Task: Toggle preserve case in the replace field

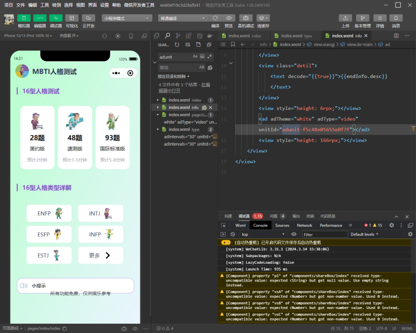Action: pos(202,67)
